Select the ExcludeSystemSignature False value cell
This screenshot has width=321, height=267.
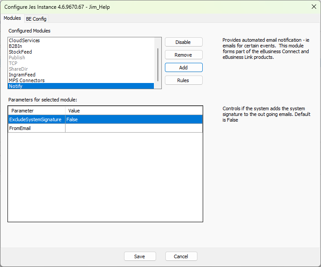pos(134,119)
